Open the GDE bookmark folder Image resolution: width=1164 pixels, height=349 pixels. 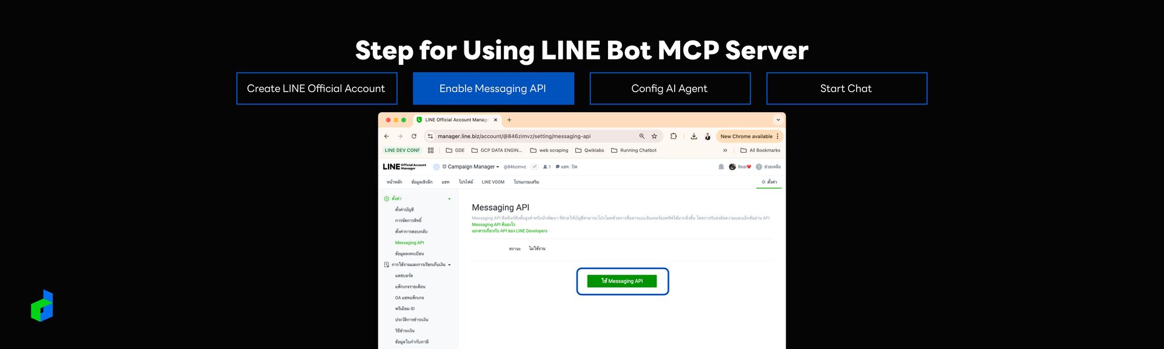[455, 150]
